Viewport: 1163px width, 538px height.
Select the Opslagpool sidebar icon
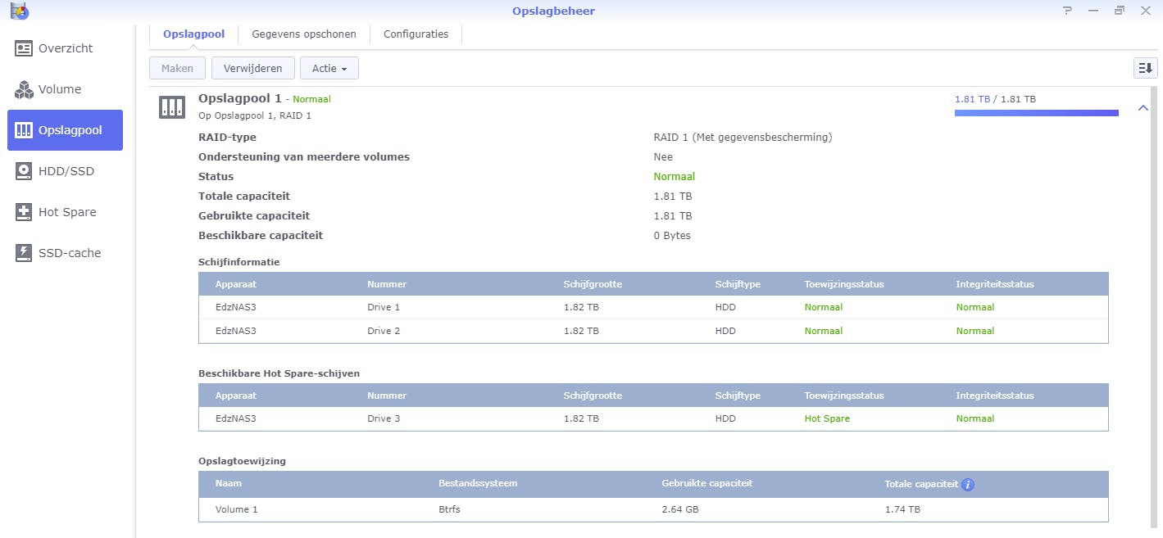[24, 130]
